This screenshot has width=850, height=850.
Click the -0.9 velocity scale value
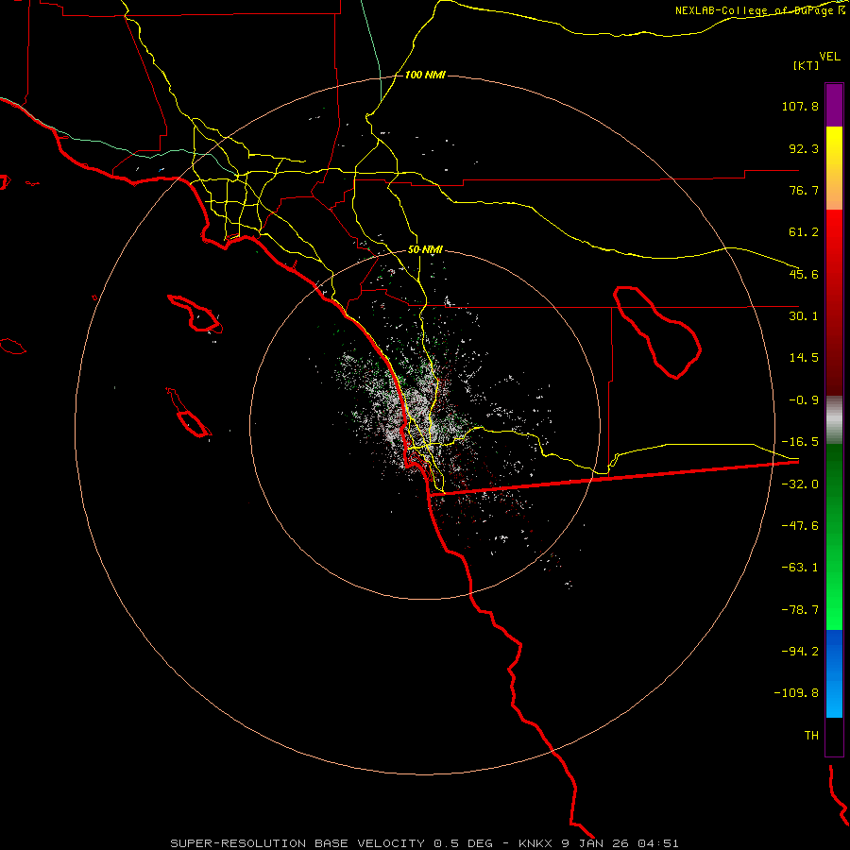click(804, 400)
